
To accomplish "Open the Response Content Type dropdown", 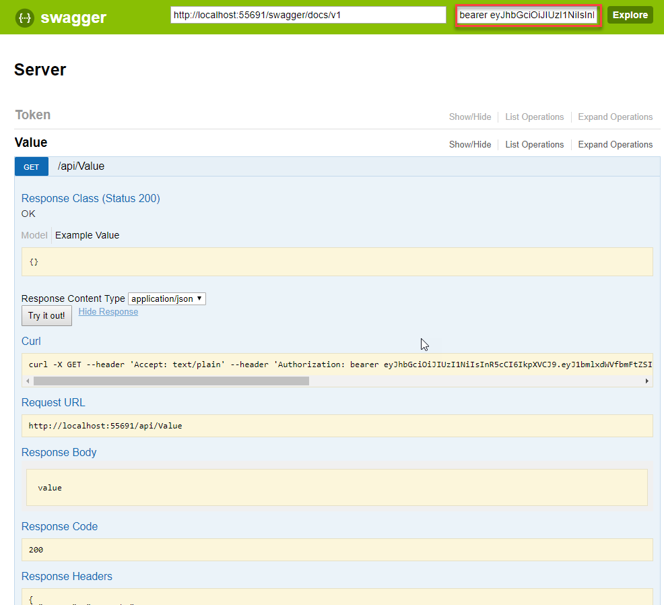I will click(x=166, y=298).
